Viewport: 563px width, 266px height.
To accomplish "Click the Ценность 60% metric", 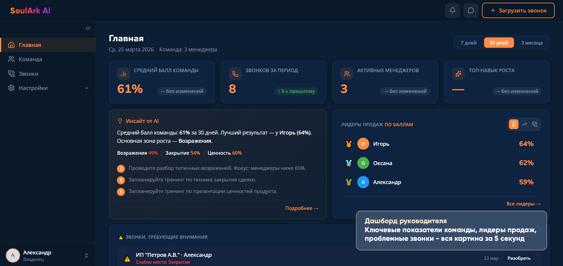I will (x=225, y=153).
